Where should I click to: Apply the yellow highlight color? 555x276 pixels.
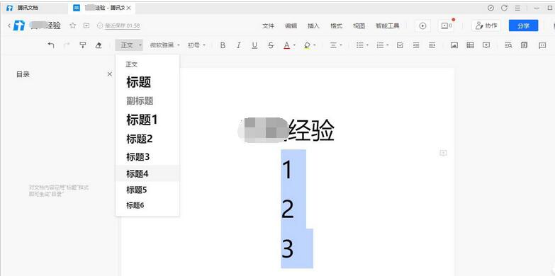pyautogui.click(x=307, y=45)
